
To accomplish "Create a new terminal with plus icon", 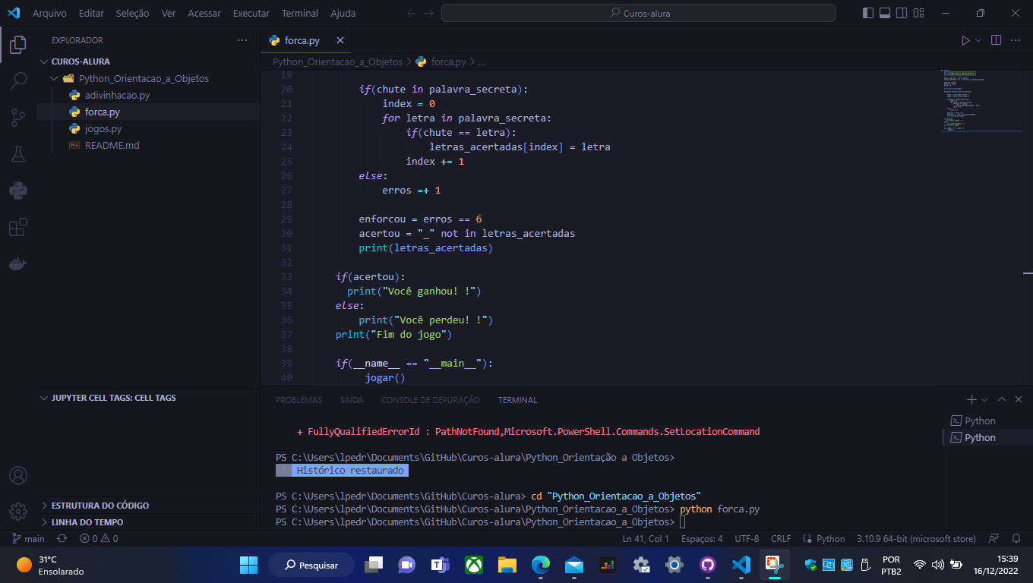I will pos(971,399).
